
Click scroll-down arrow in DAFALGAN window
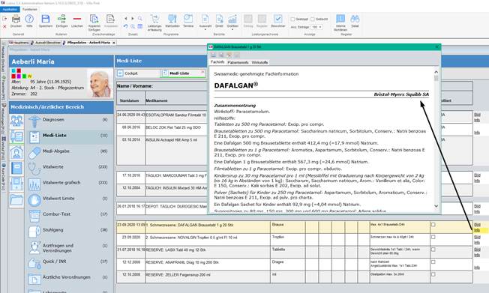pyautogui.click(x=436, y=206)
